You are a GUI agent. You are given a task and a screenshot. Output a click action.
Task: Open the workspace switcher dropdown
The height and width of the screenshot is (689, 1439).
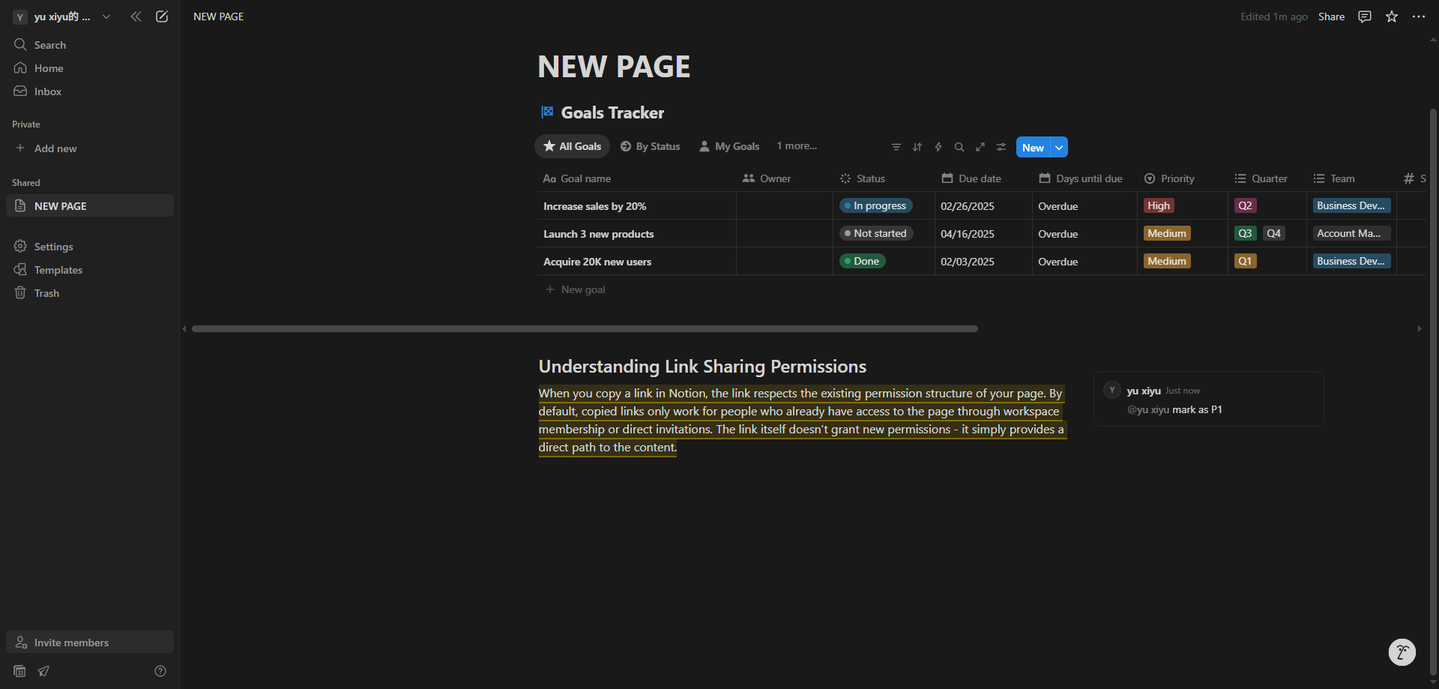[x=106, y=16]
